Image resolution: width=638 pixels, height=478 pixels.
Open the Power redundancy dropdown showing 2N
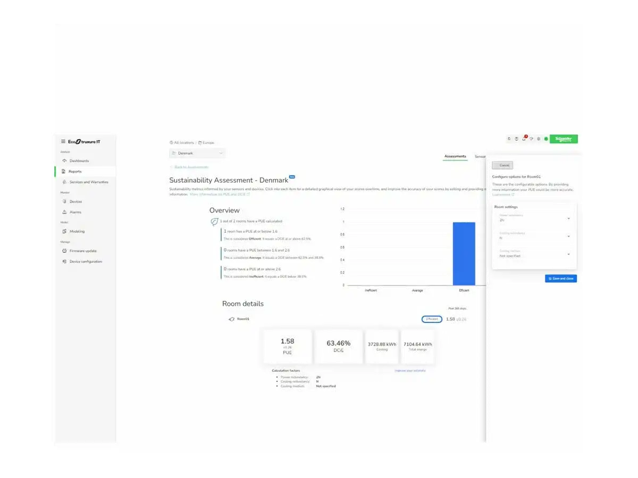click(x=533, y=218)
